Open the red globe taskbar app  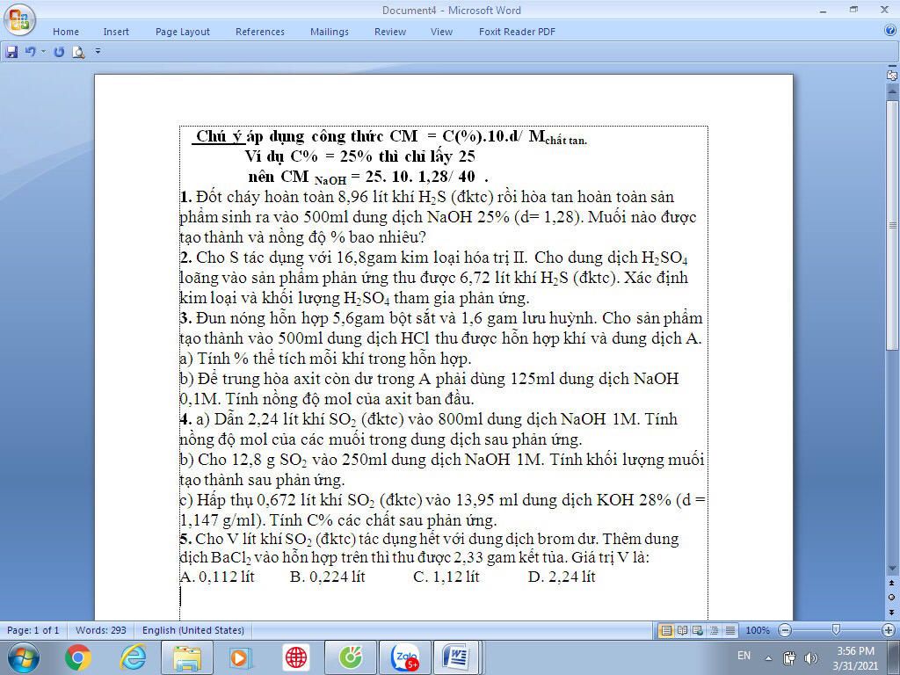point(296,657)
